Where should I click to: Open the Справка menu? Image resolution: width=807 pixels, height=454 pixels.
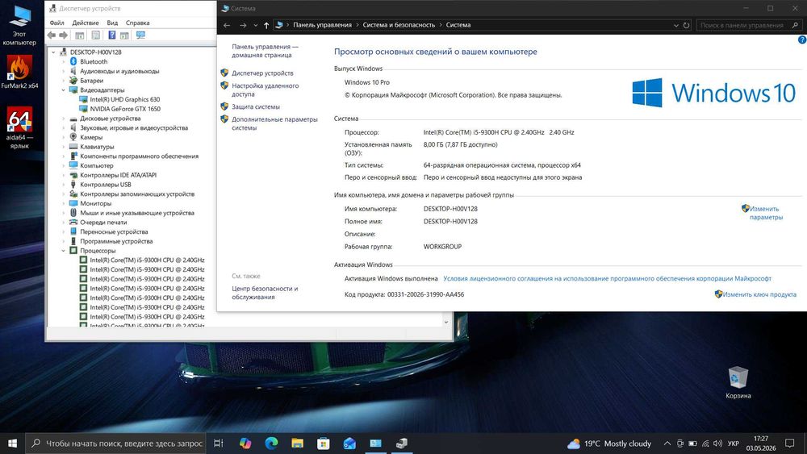click(x=137, y=23)
